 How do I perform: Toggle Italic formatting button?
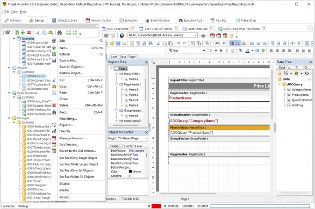coord(227,51)
